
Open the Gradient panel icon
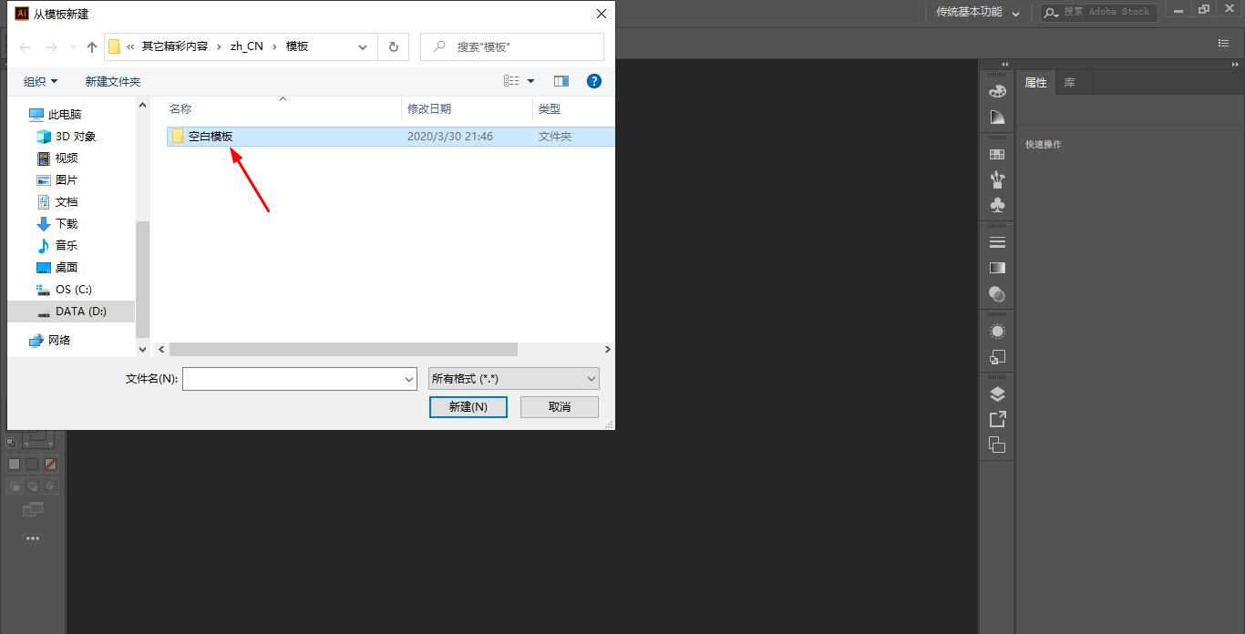(996, 268)
